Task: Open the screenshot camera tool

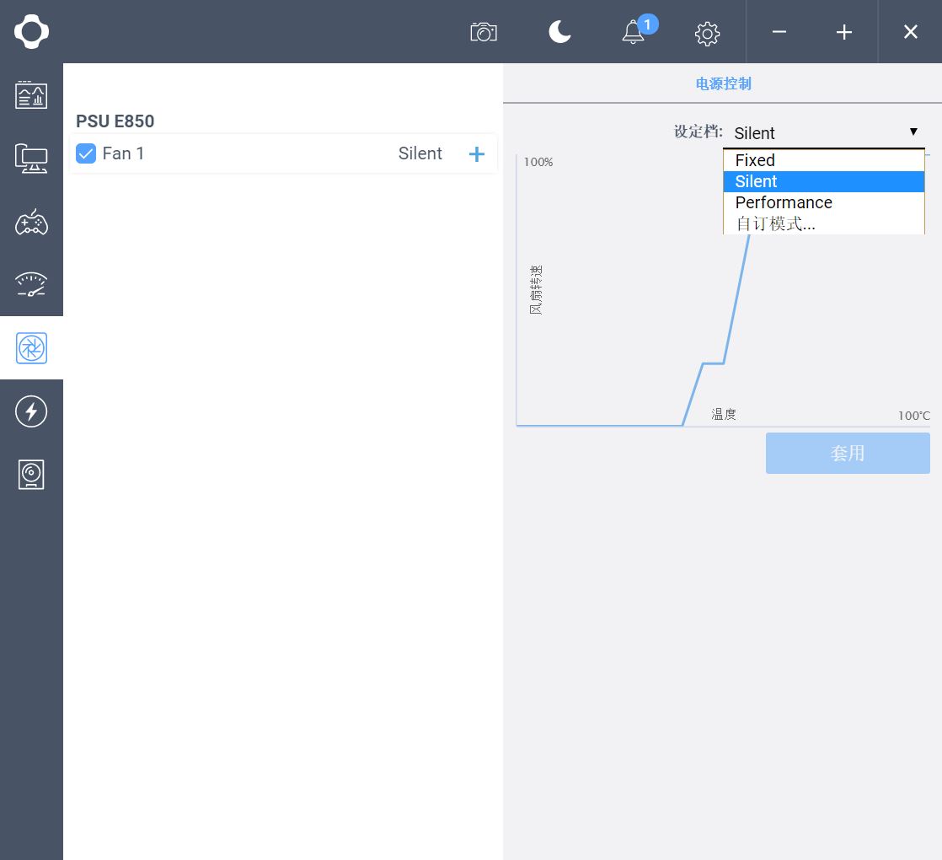Action: click(x=484, y=32)
